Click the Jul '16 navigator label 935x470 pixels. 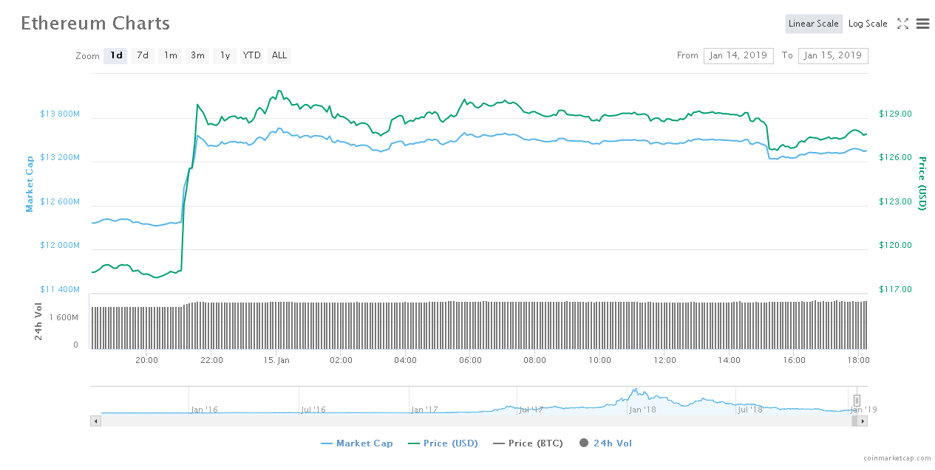point(313,409)
